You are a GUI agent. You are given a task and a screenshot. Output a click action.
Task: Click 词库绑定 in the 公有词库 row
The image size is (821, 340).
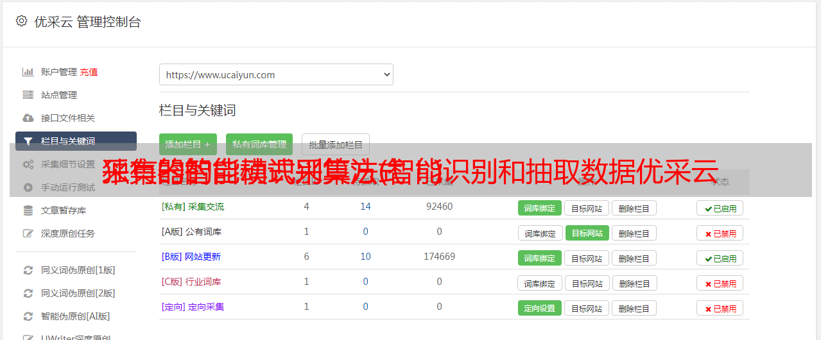click(540, 233)
